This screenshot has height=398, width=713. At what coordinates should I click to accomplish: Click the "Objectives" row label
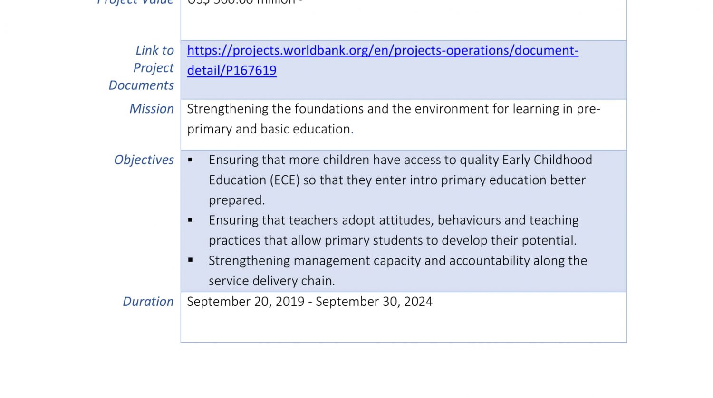[144, 160]
